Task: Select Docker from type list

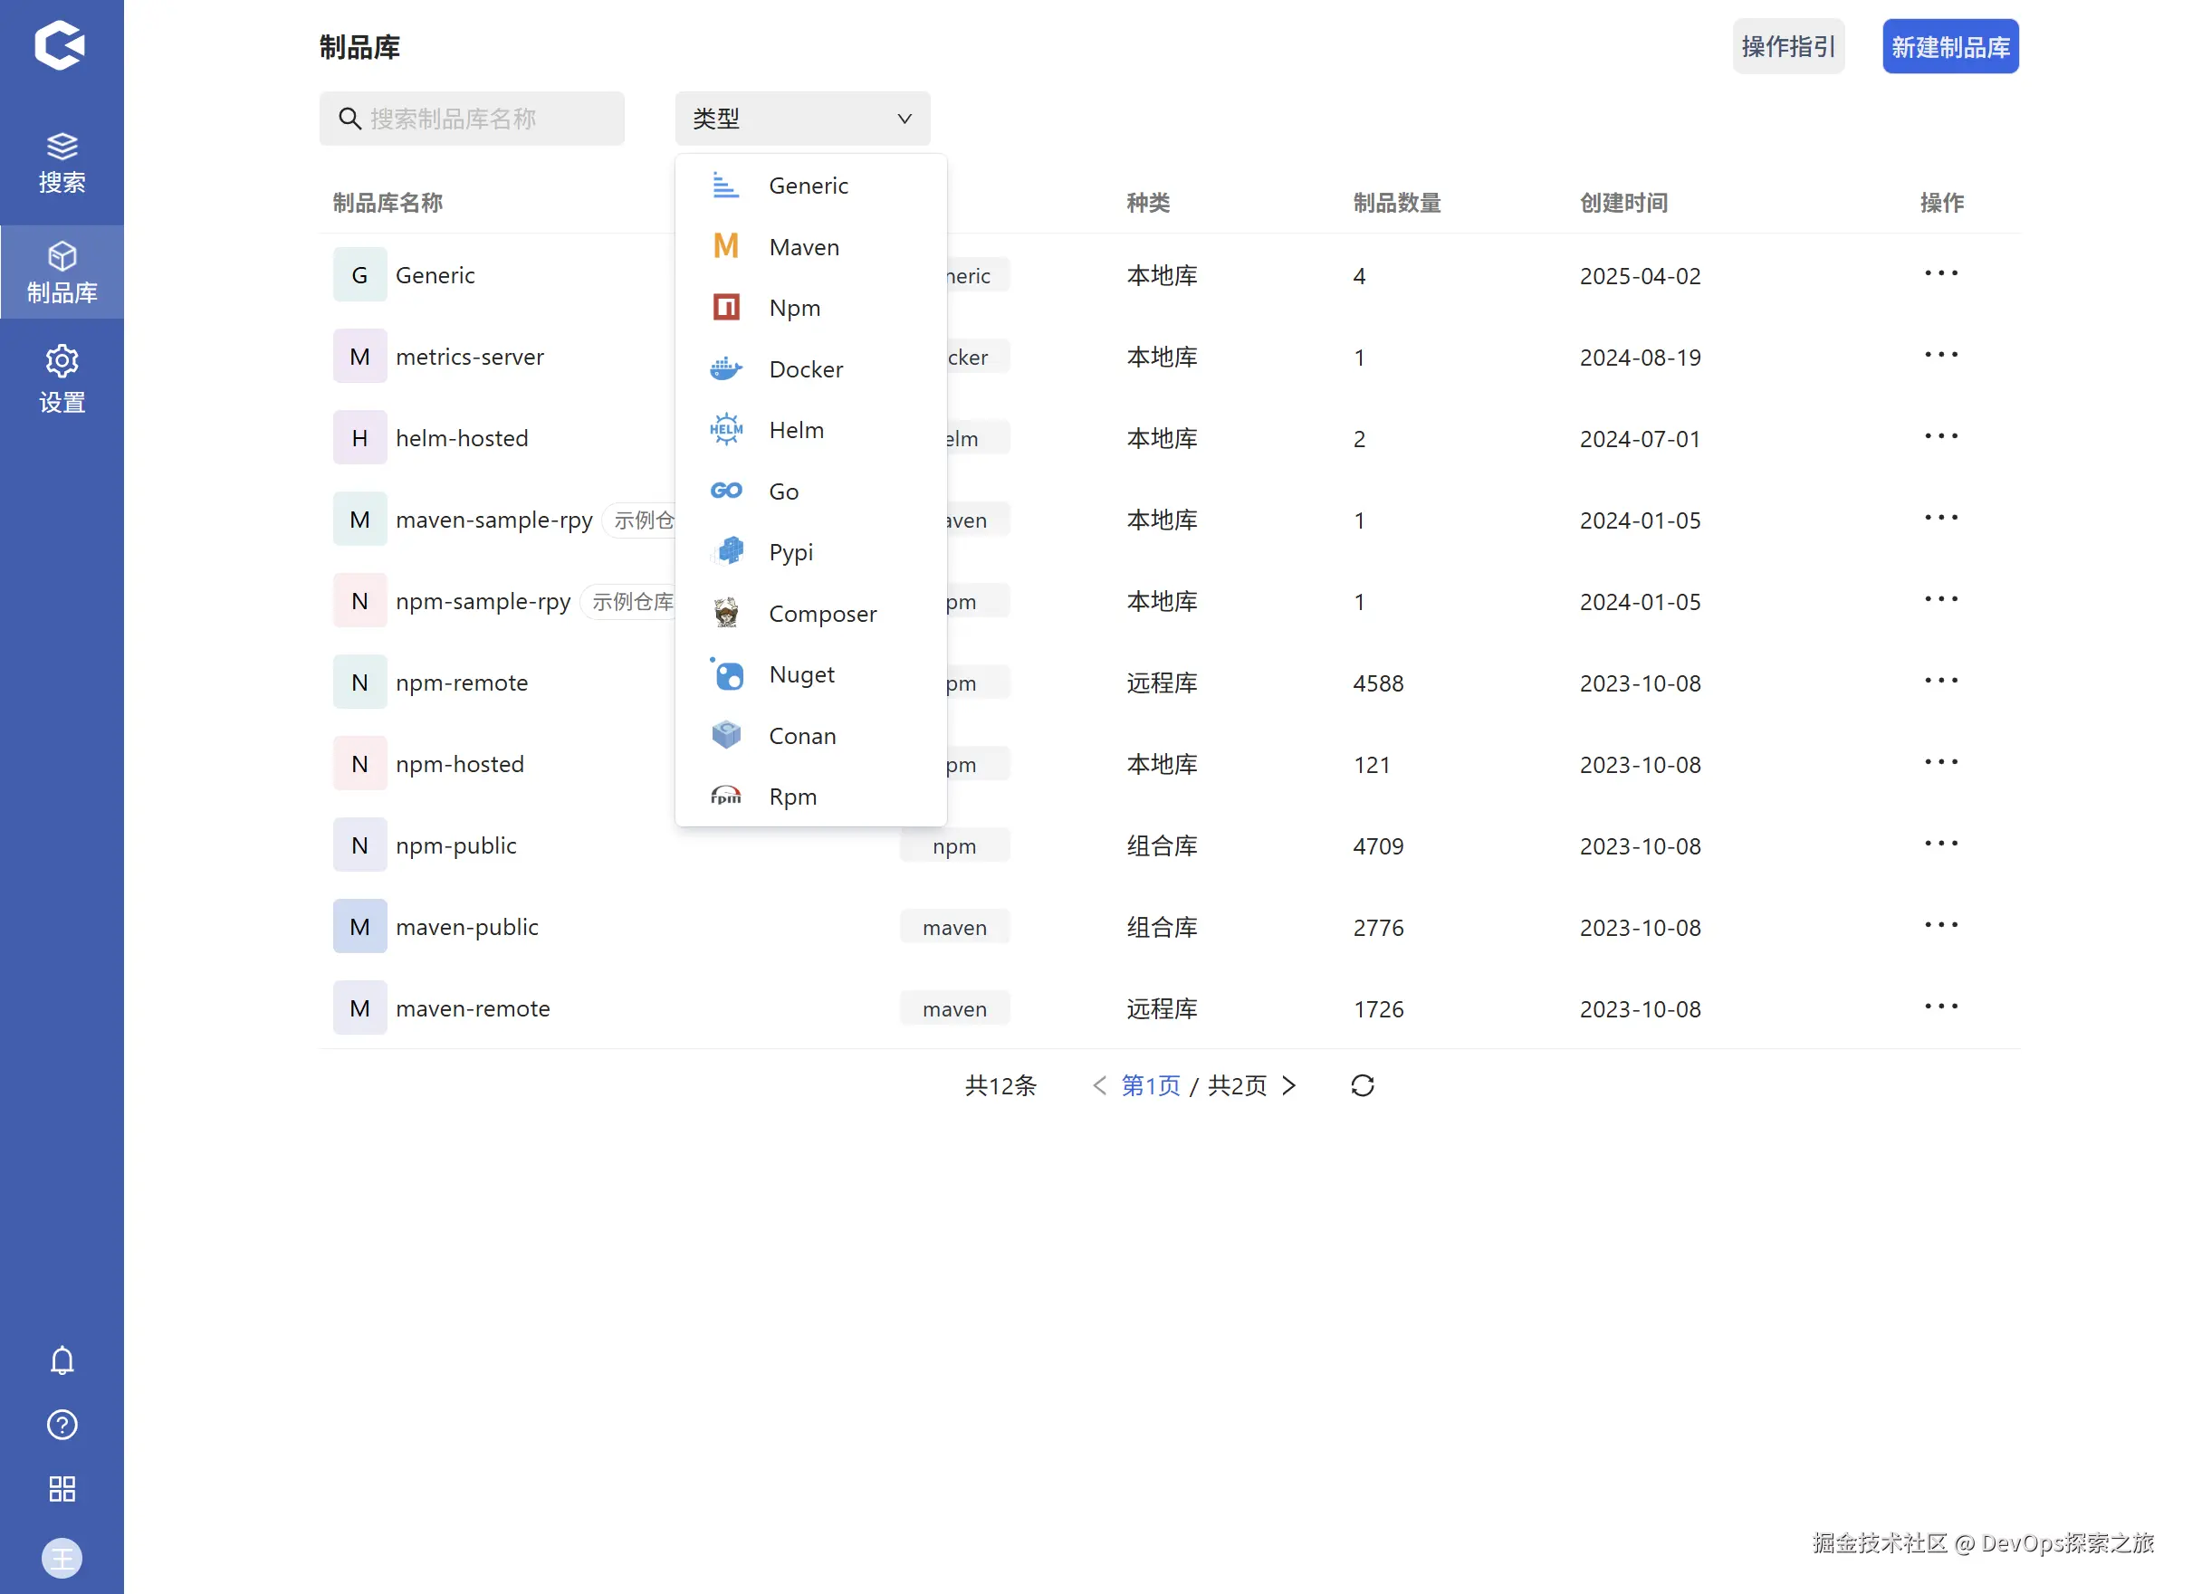Action: click(805, 369)
